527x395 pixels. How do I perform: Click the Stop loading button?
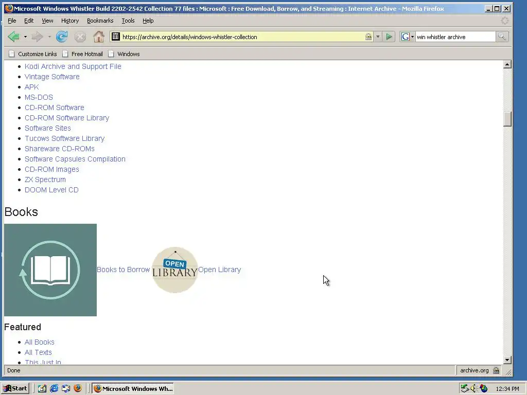80,37
